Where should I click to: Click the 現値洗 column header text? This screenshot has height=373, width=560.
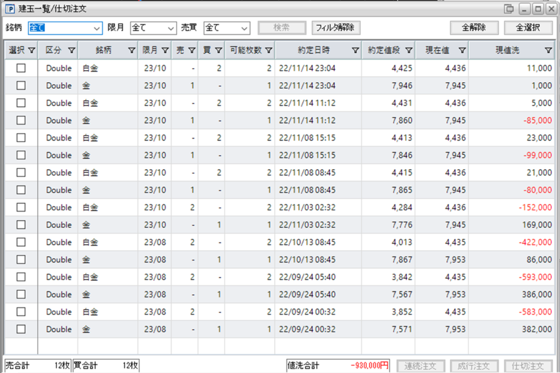(x=507, y=50)
